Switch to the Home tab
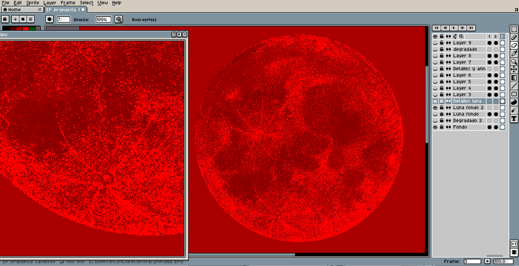The width and height of the screenshot is (519, 266). [x=22, y=9]
